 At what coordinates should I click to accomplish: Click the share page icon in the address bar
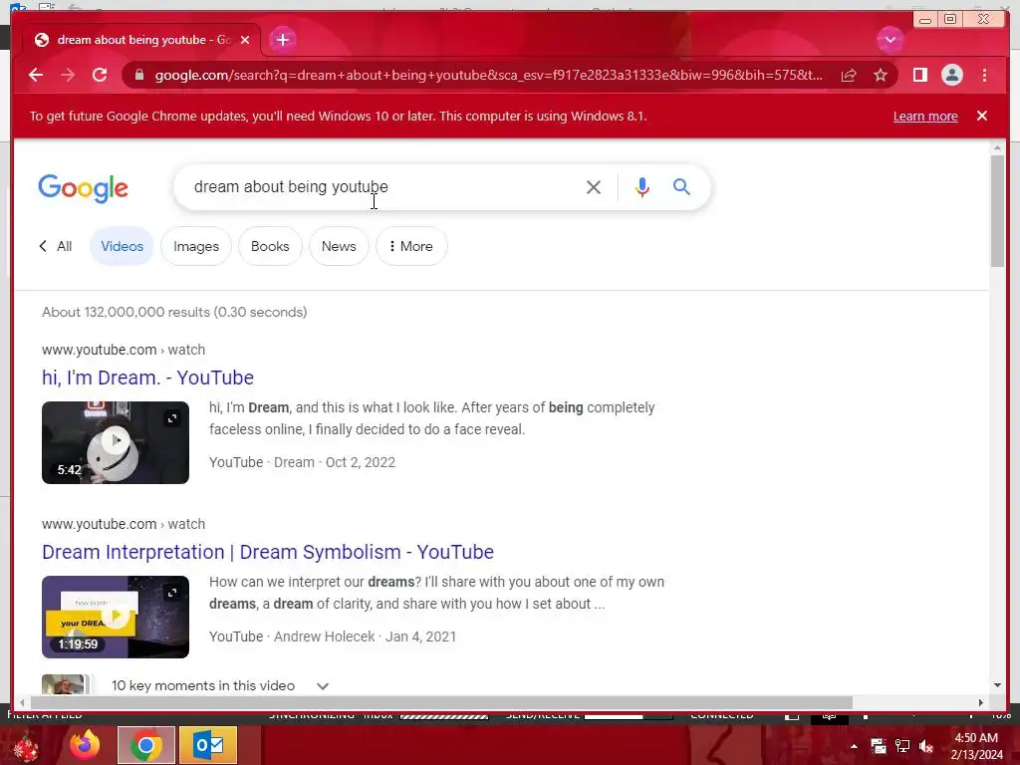(x=849, y=75)
